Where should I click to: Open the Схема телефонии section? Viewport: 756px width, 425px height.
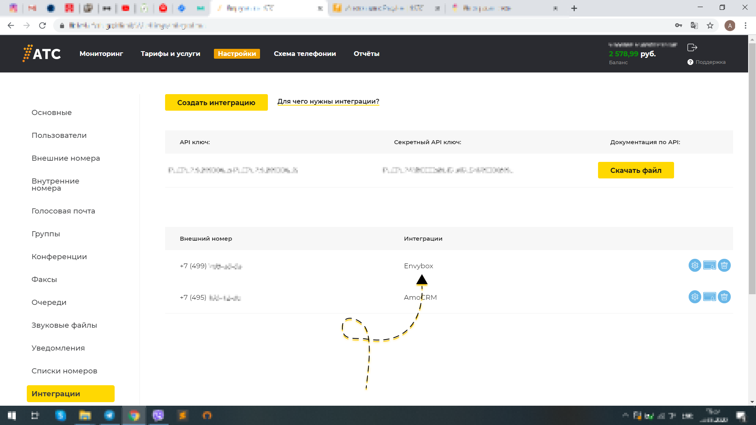[x=305, y=54]
